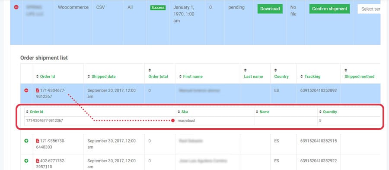Sort order items by Sku
This screenshot has width=389, height=170.
click(183, 112)
